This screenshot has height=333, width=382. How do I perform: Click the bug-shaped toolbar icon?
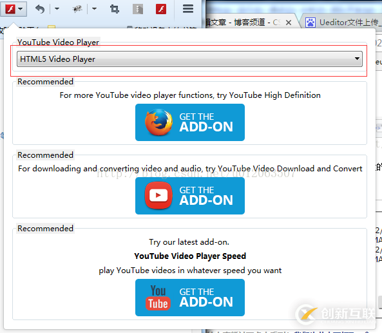(x=77, y=9)
